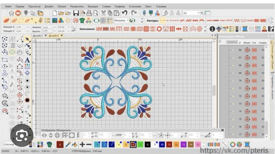Switch to the Дизайн1 tab
The image size is (275, 154).
pos(37,35)
